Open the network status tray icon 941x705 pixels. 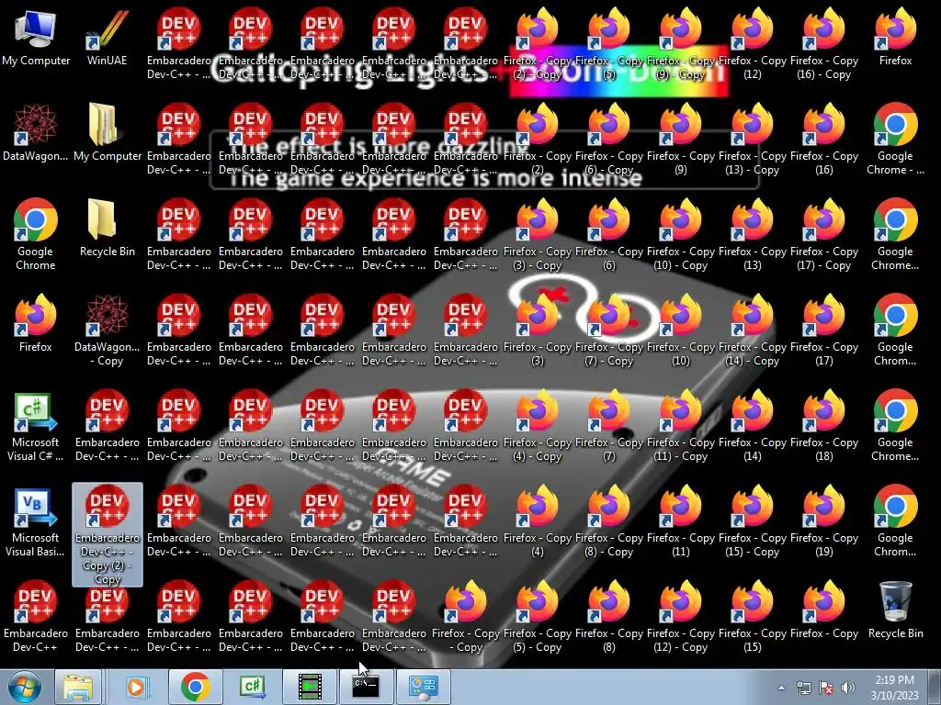(x=803, y=688)
